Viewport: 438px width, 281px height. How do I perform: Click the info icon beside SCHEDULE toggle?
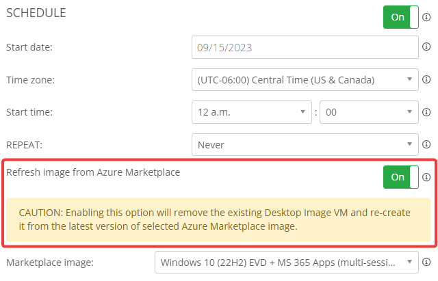tap(427, 17)
